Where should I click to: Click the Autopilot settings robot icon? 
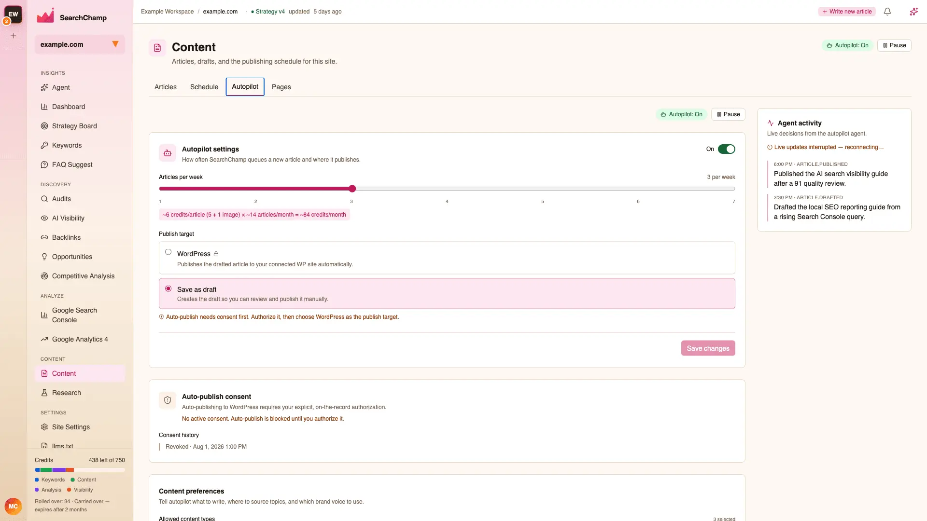pyautogui.click(x=168, y=153)
